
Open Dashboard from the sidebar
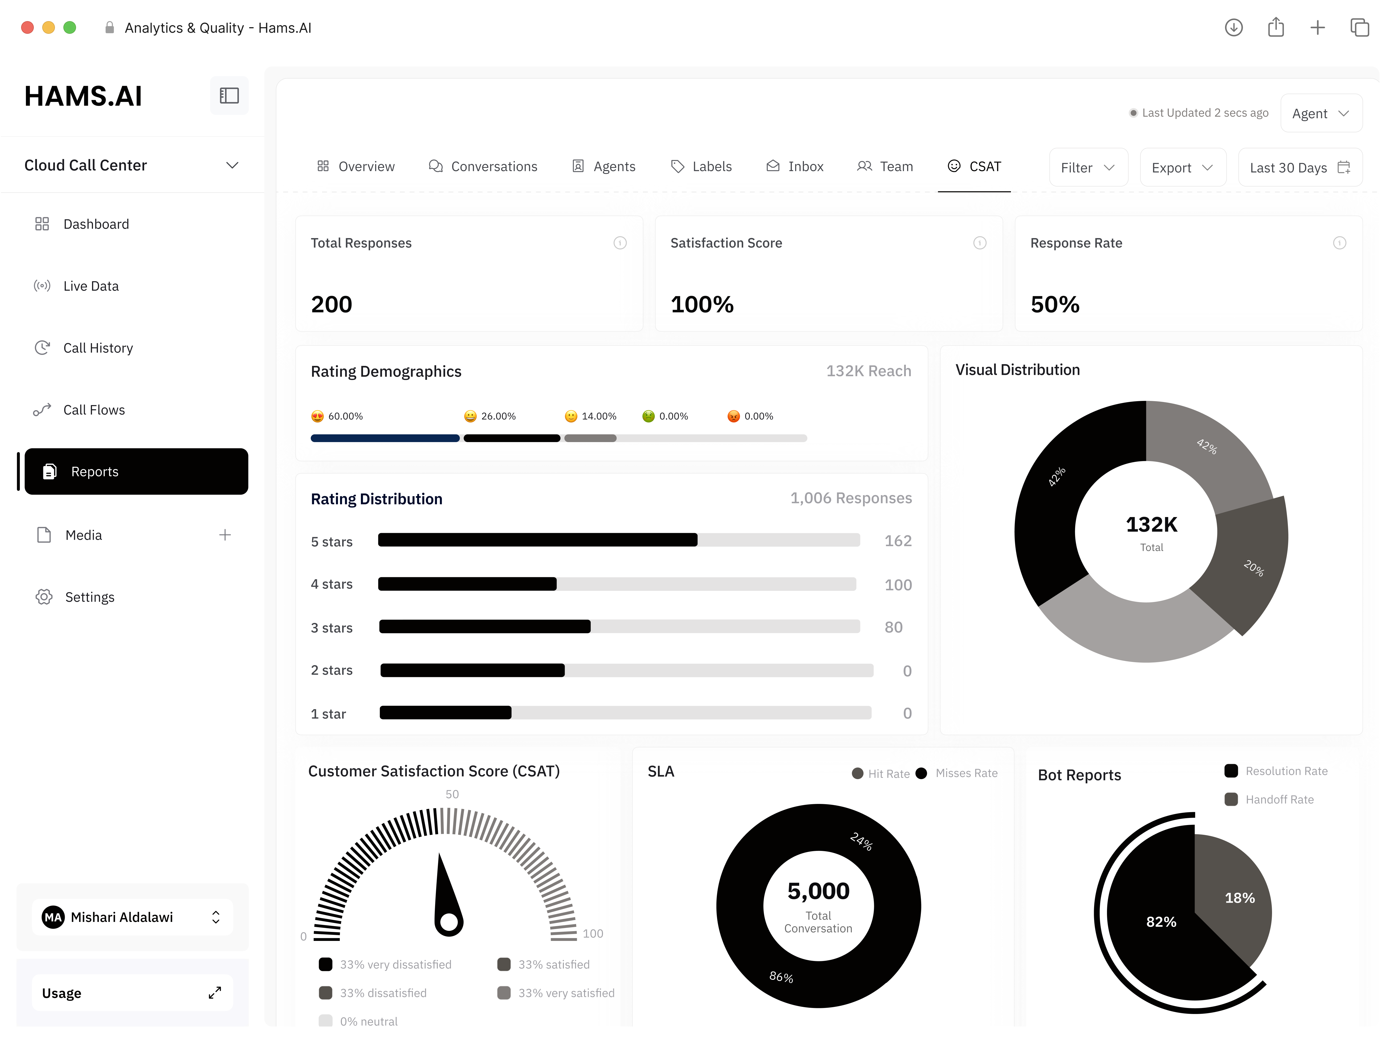[x=96, y=224]
